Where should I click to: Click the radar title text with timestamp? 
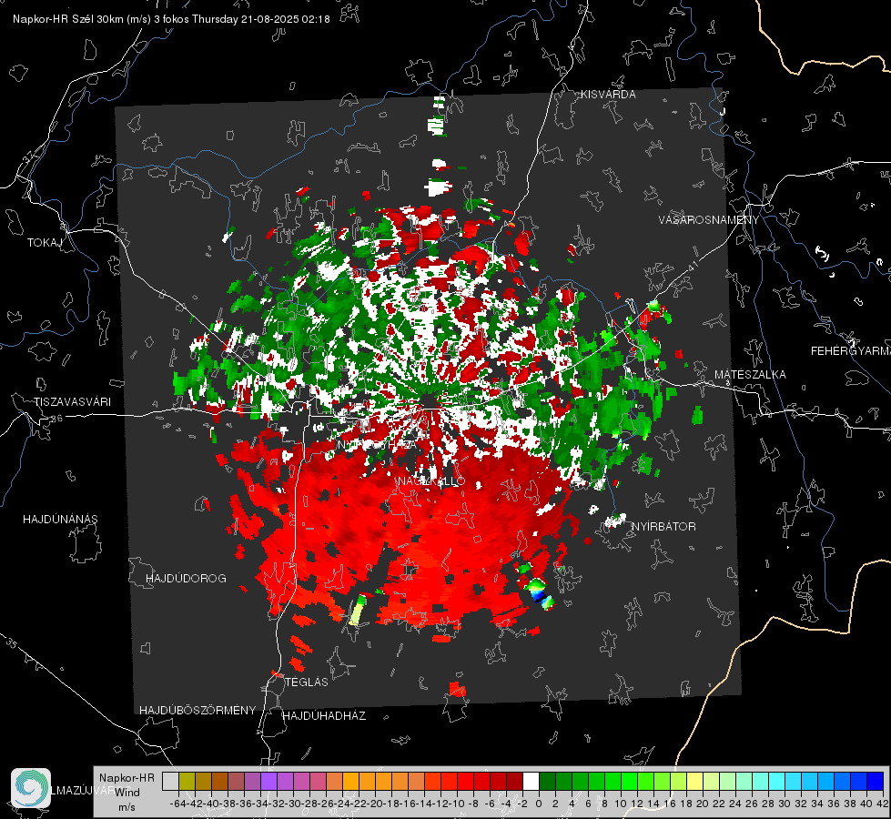tap(171, 19)
